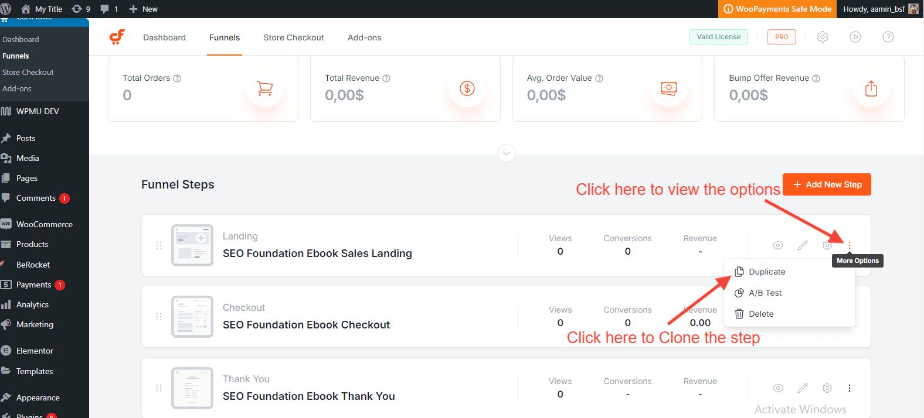Click drag handle of Checkout step
Image resolution: width=924 pixels, height=418 pixels.
point(159,317)
